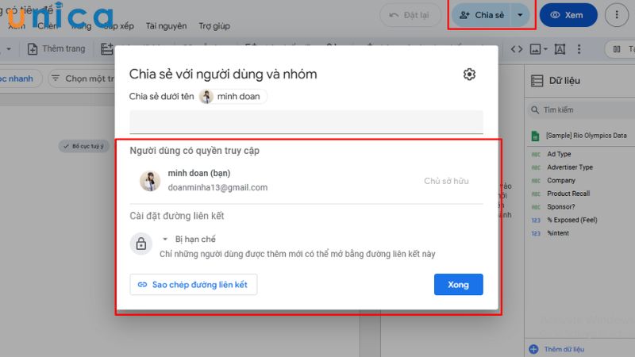The image size is (635, 357).
Task: Select the Advertiser Type field
Action: pos(570,167)
